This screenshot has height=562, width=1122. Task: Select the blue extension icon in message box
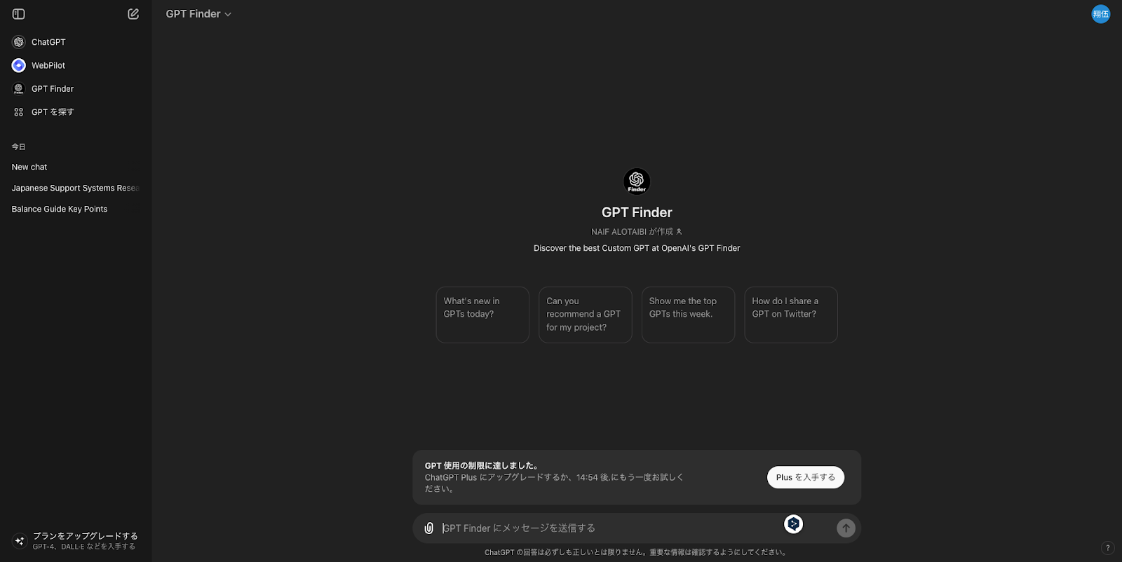(793, 524)
